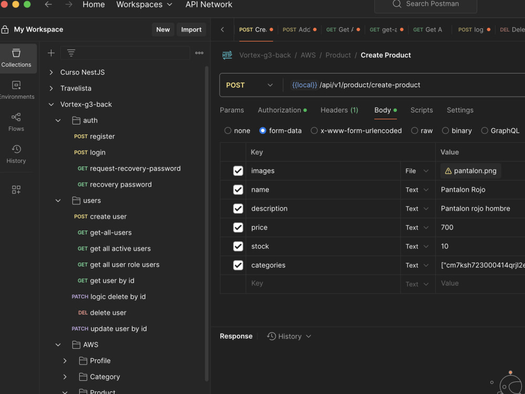Click the response History clock icon
Viewport: 525px width, 394px height.
[271, 336]
